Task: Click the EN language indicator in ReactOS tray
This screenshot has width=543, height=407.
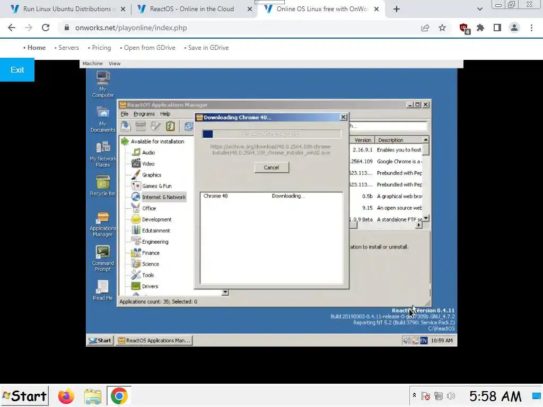Action: pyautogui.click(x=424, y=341)
